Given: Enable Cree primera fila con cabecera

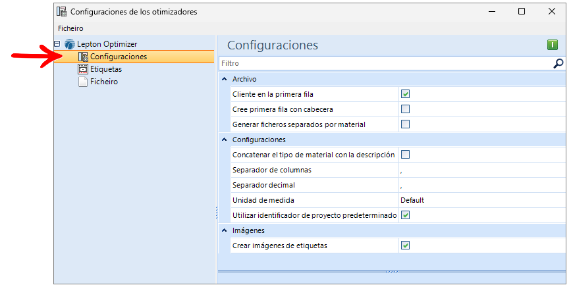Looking at the screenshot, I should (405, 109).
